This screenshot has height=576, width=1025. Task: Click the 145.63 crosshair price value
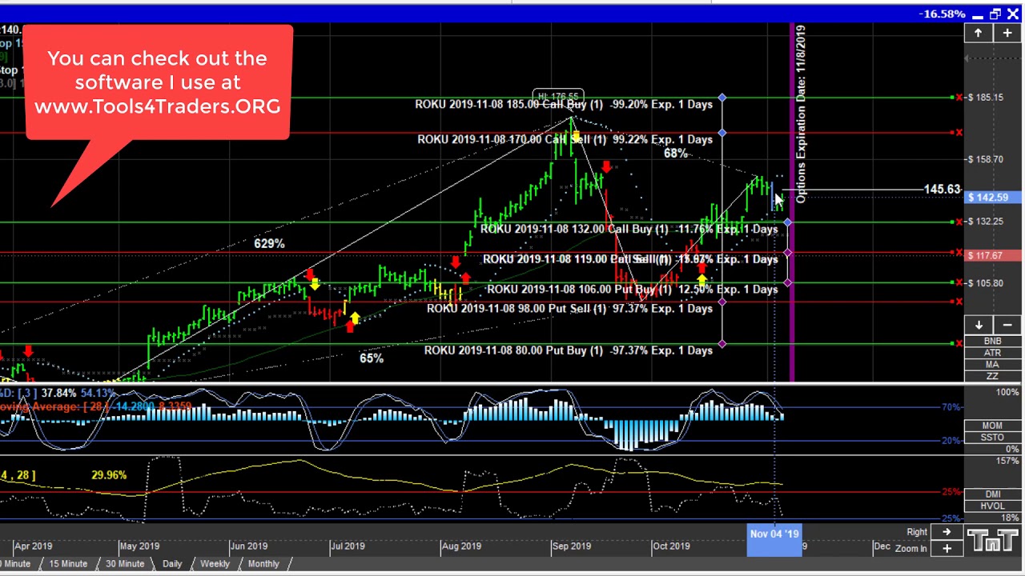942,190
